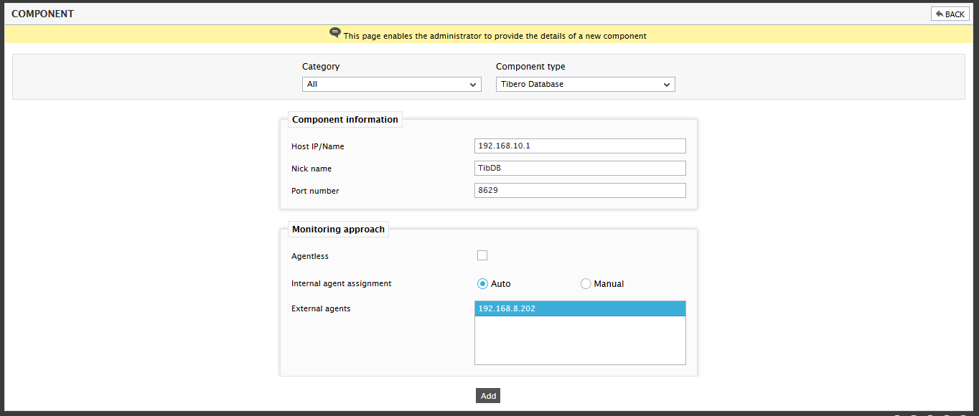
Task: Click the Monitoring approach section header
Action: 338,230
